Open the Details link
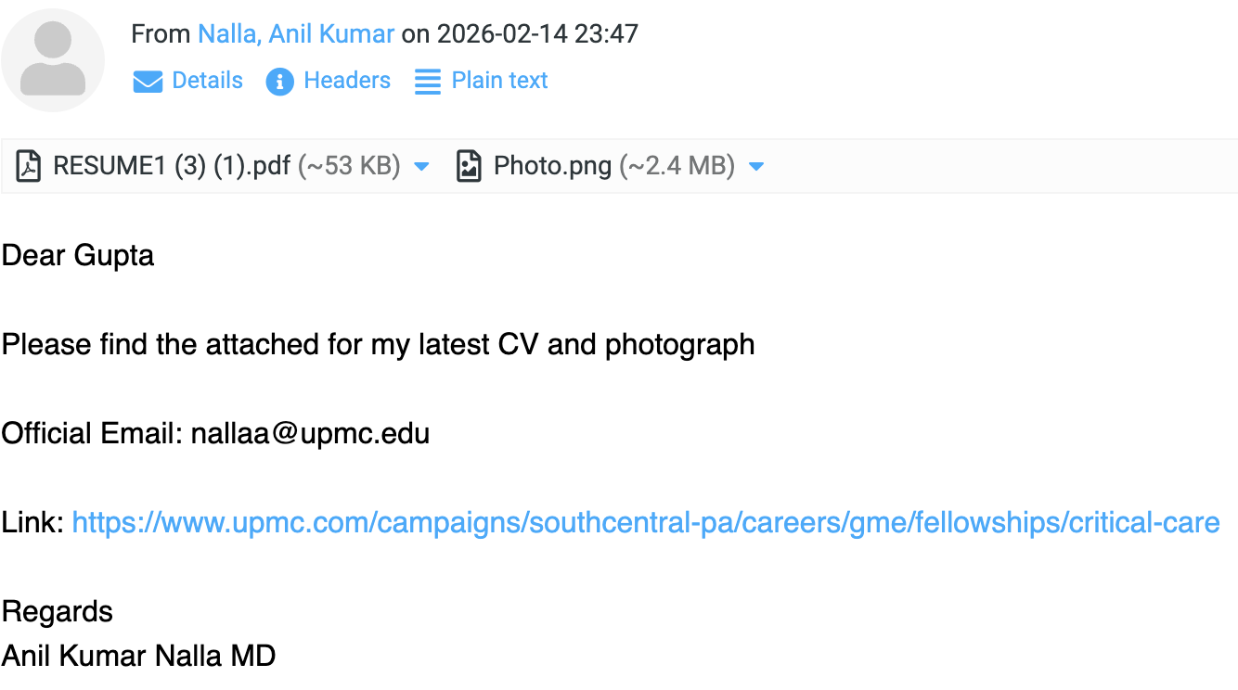 [207, 81]
